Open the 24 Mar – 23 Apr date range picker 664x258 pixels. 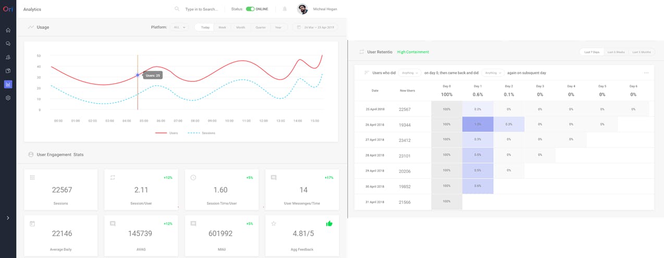pyautogui.click(x=316, y=27)
